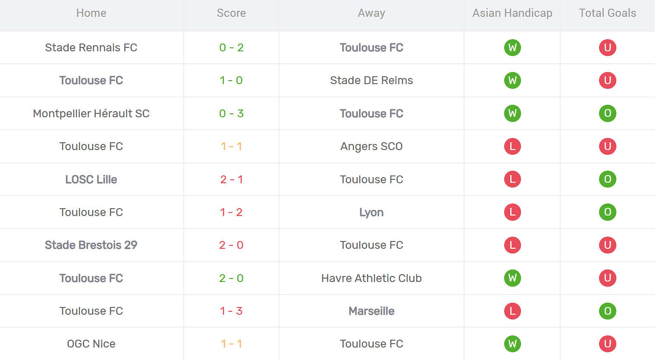Click the L badge in Lyon row

(512, 212)
